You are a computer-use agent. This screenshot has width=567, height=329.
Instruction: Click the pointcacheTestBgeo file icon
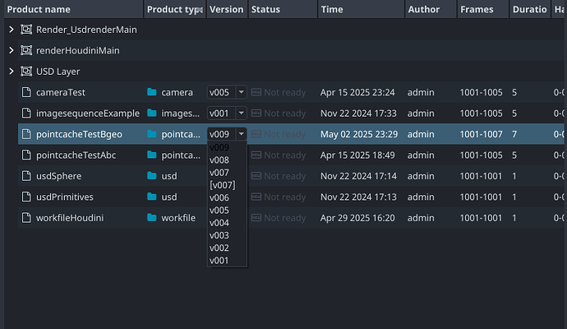coord(26,134)
